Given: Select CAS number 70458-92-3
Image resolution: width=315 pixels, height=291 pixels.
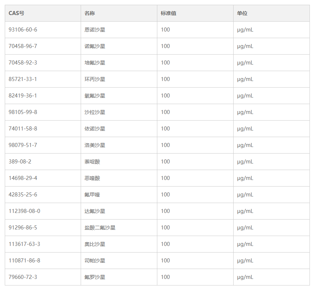Looking at the screenshot, I should [23, 63].
